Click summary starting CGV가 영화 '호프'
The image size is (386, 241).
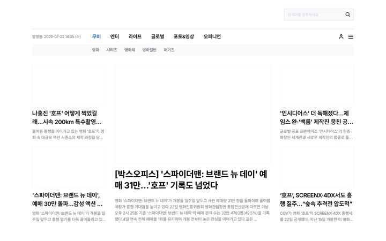point(316,216)
